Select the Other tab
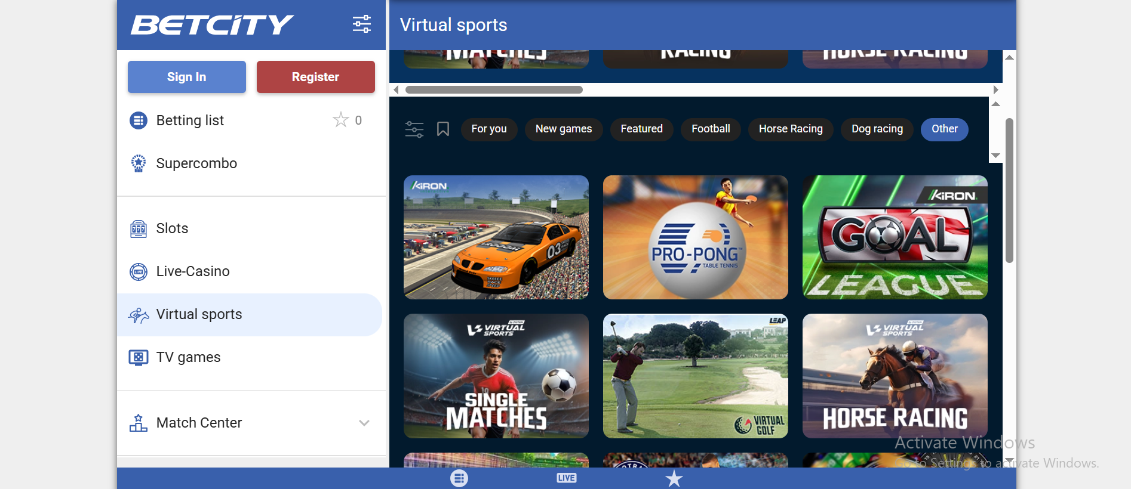Image resolution: width=1131 pixels, height=489 pixels. (945, 129)
